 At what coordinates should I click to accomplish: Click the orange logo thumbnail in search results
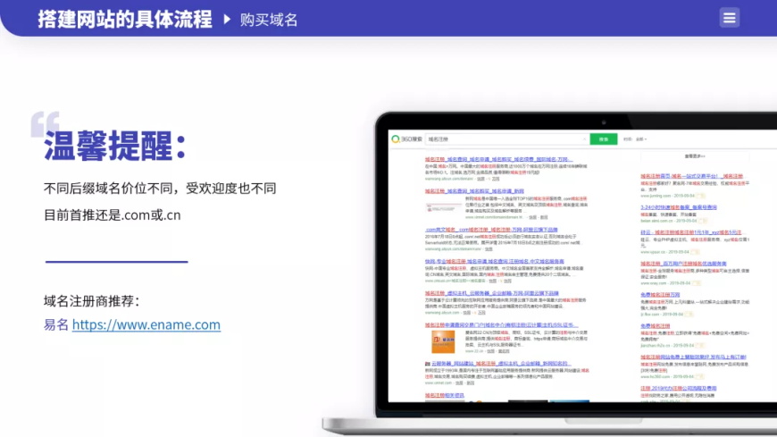[x=443, y=341]
